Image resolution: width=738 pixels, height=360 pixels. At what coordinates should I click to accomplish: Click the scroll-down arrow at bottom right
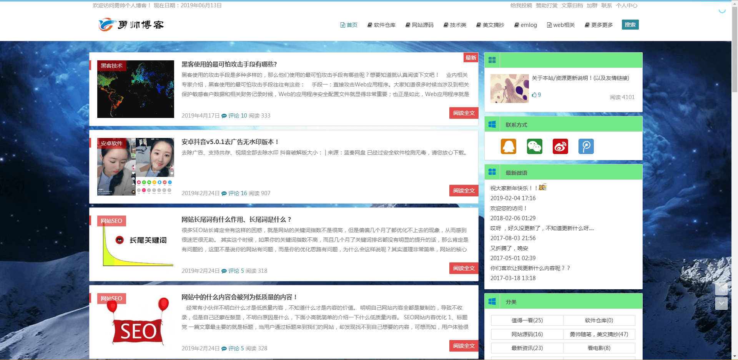[721, 304]
